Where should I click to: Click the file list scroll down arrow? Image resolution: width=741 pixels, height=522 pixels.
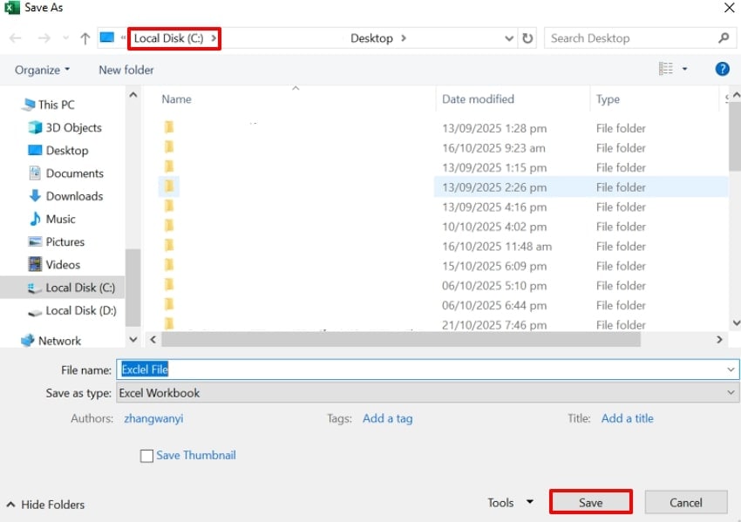[736, 323]
